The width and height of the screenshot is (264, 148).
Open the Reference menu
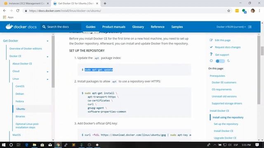tap(158, 27)
